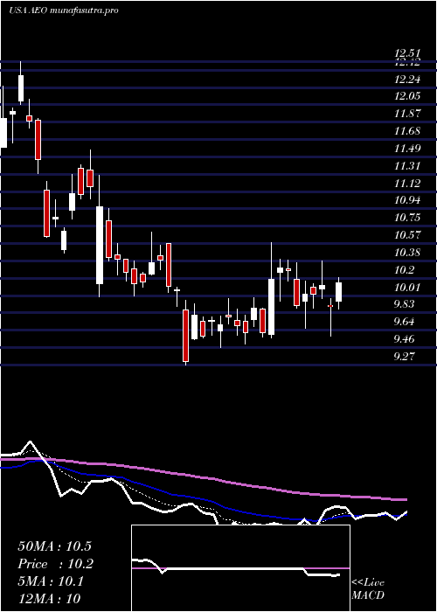The image size is (437, 612).
Task: Click the highest white candle near 12.24
Action: 21,88
